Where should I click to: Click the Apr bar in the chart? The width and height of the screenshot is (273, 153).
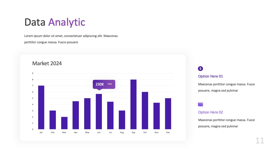tap(76, 115)
